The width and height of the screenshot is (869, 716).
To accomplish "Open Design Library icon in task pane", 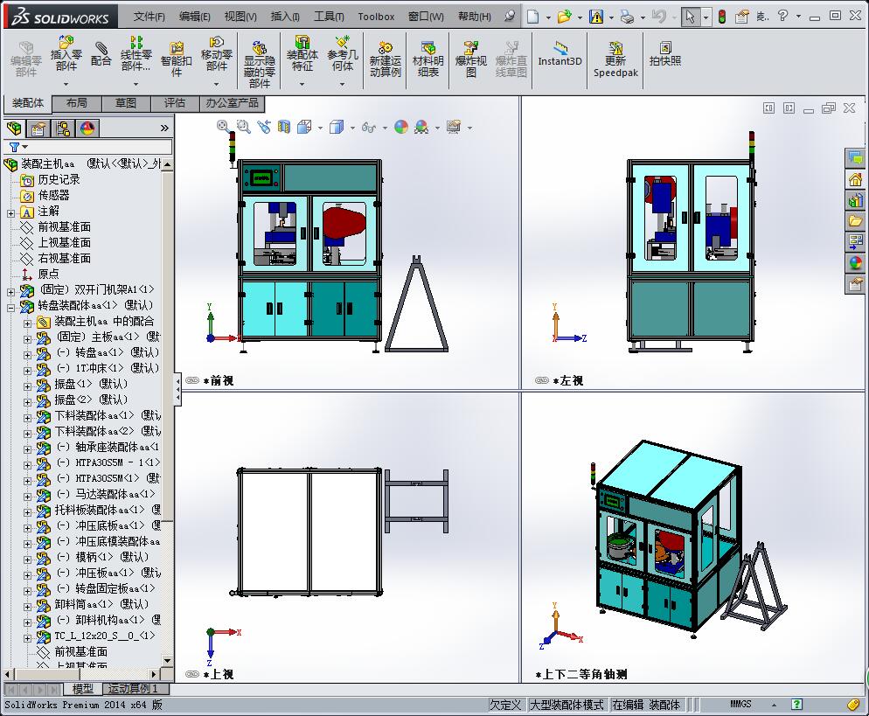I will click(x=855, y=200).
